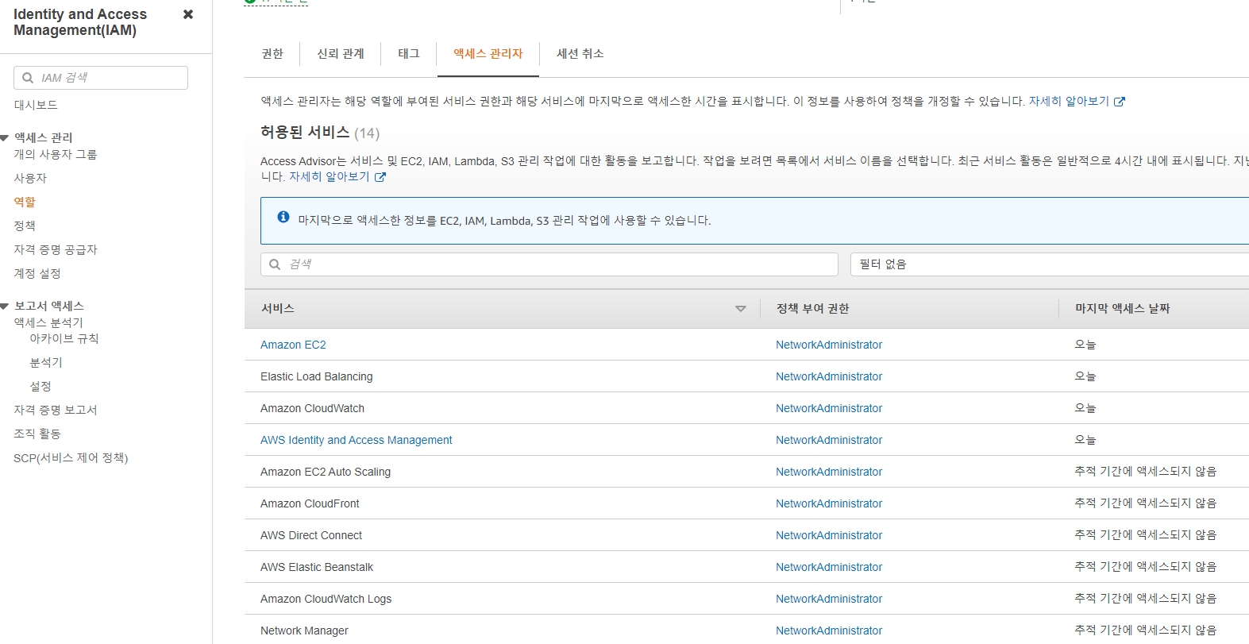Switch to the 신뢰 관계 tab
This screenshot has width=1249, height=644.
point(341,53)
